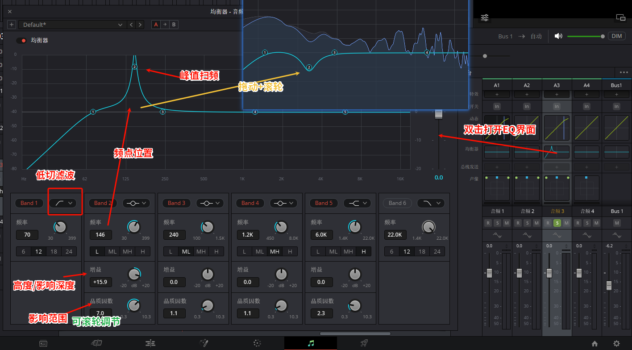Click the 音频 3 channel fader
The width and height of the screenshot is (632, 350).
coord(549,273)
